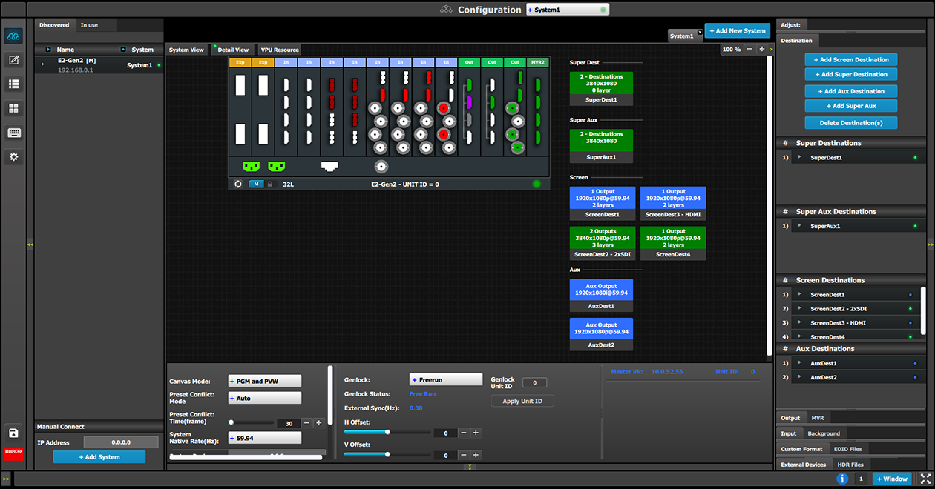Open the Configuration page from the sidebar
Screen dimensions: 935x489
[13, 36]
